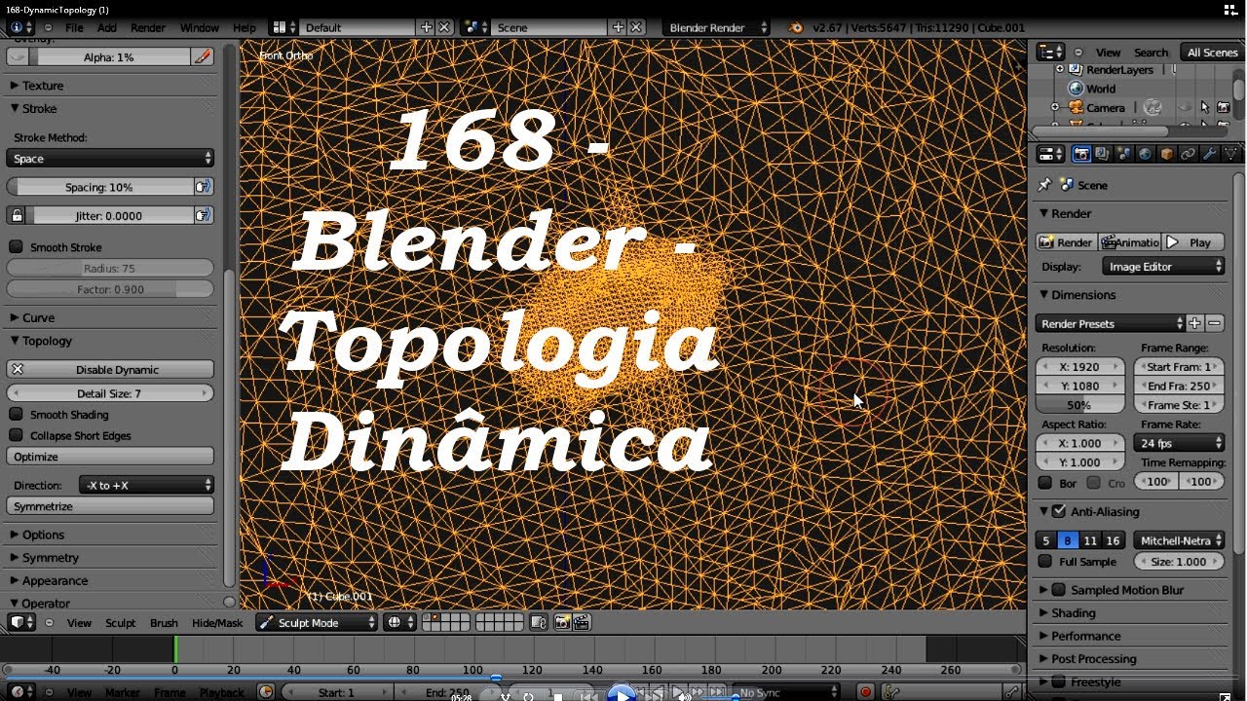Click the Blender logo in the info header
Viewport: 1247px width, 701px height.
click(796, 27)
